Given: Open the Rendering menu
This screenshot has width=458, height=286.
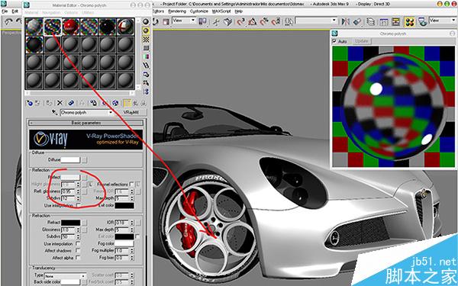Looking at the screenshot, I should [x=177, y=11].
